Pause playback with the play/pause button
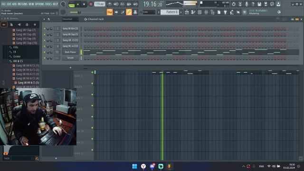Viewport: 304px width, 171px height. pos(78,4)
